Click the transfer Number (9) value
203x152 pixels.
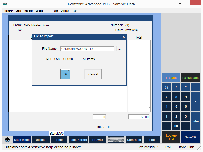[x=127, y=25]
